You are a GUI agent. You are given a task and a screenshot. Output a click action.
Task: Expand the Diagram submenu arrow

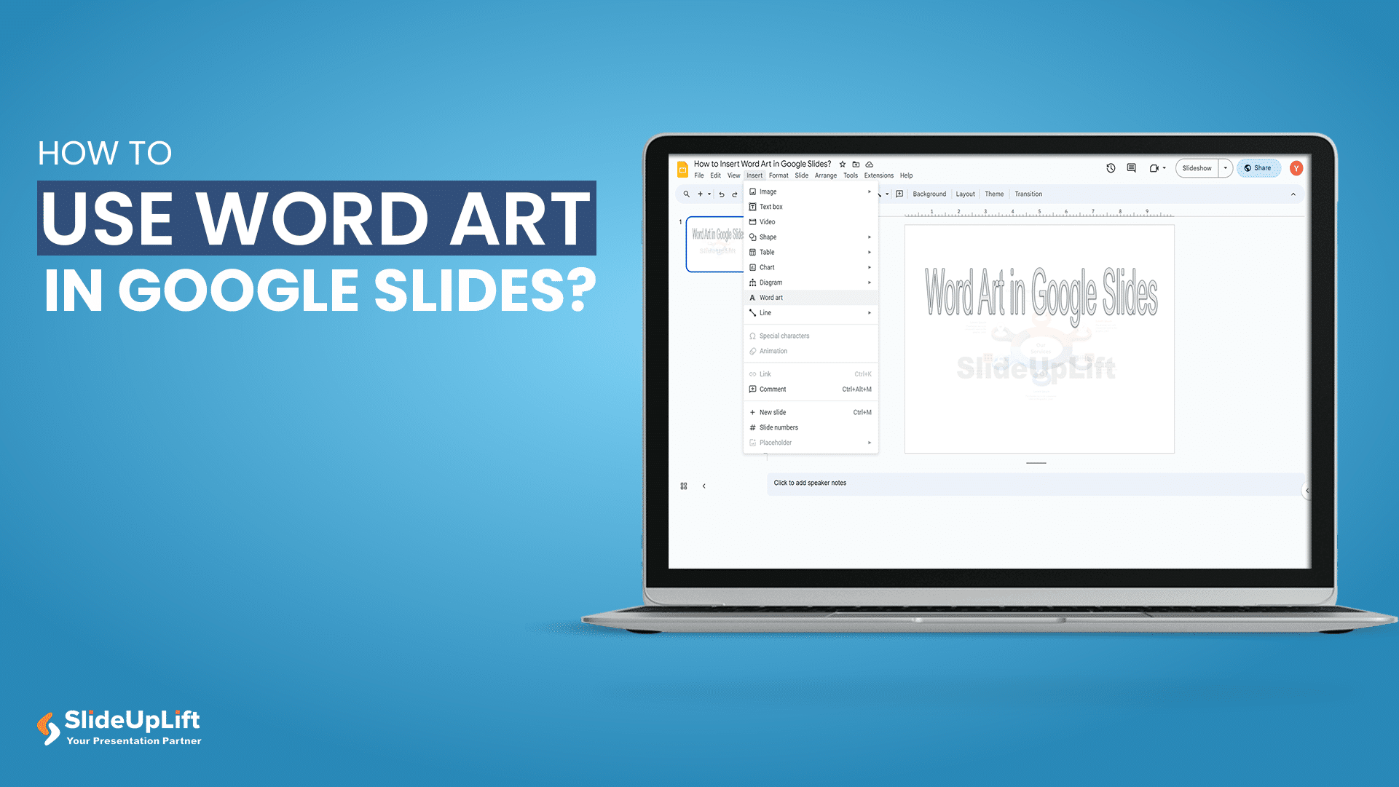pyautogui.click(x=867, y=282)
